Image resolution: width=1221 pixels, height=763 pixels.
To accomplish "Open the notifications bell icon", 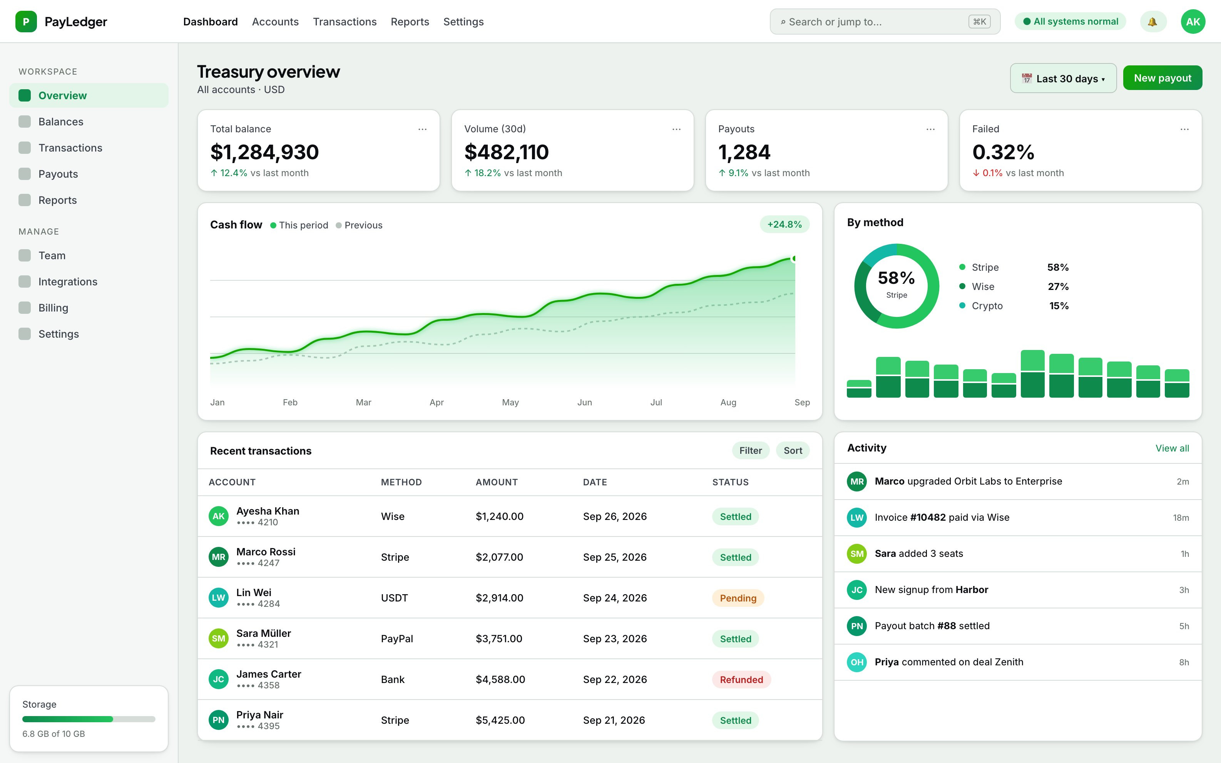I will pyautogui.click(x=1153, y=22).
